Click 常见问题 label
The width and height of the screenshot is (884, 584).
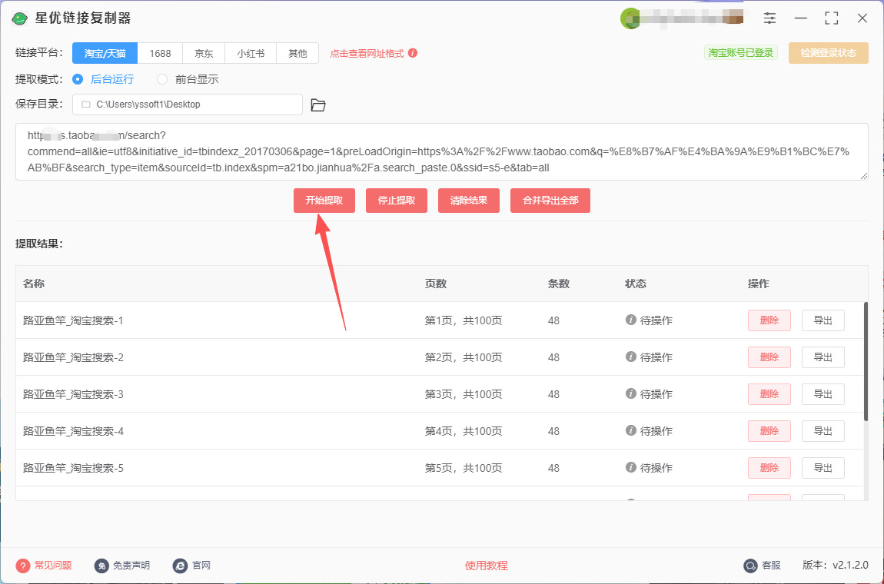click(x=53, y=566)
